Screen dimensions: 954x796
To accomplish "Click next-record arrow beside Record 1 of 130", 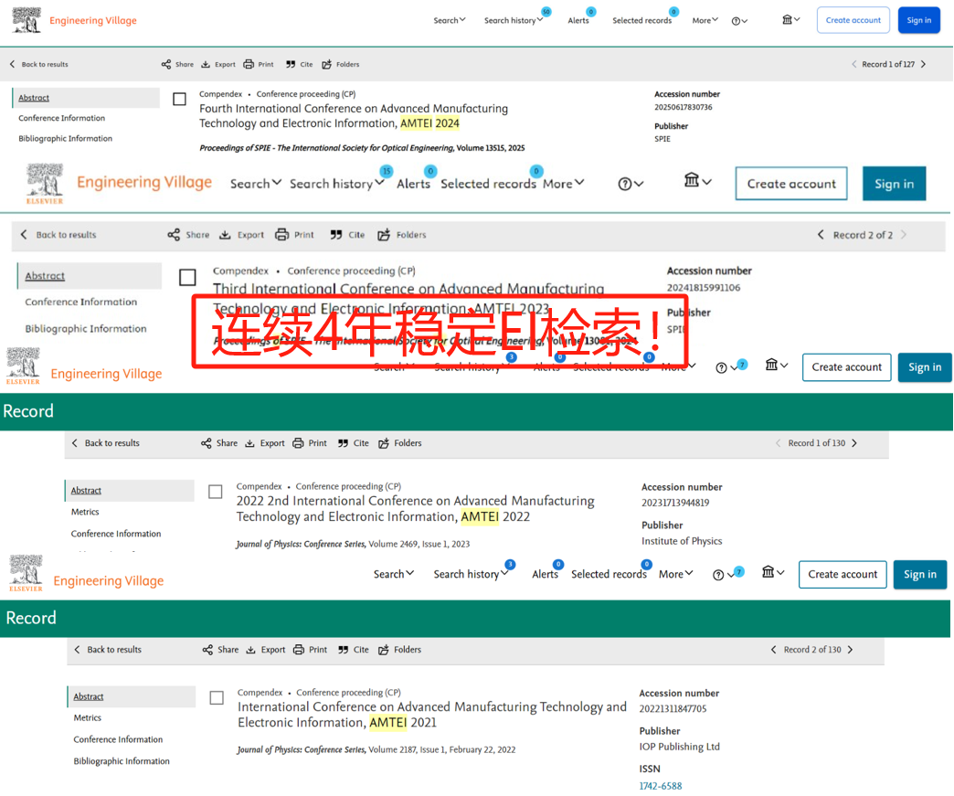I will coord(854,443).
